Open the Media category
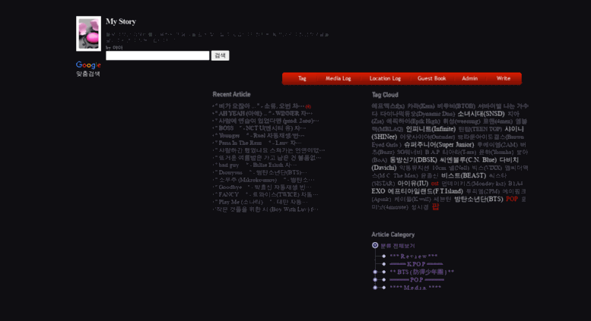591x321 pixels. click(x=415, y=288)
